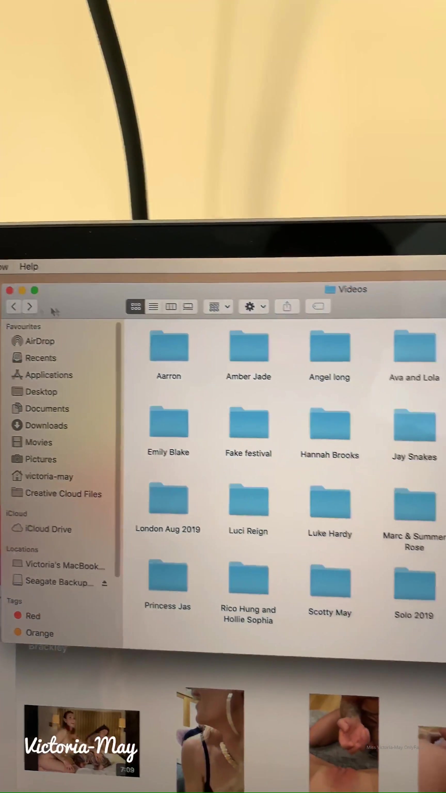Switch to list view
Viewport: 446px width, 793px height.
click(153, 307)
